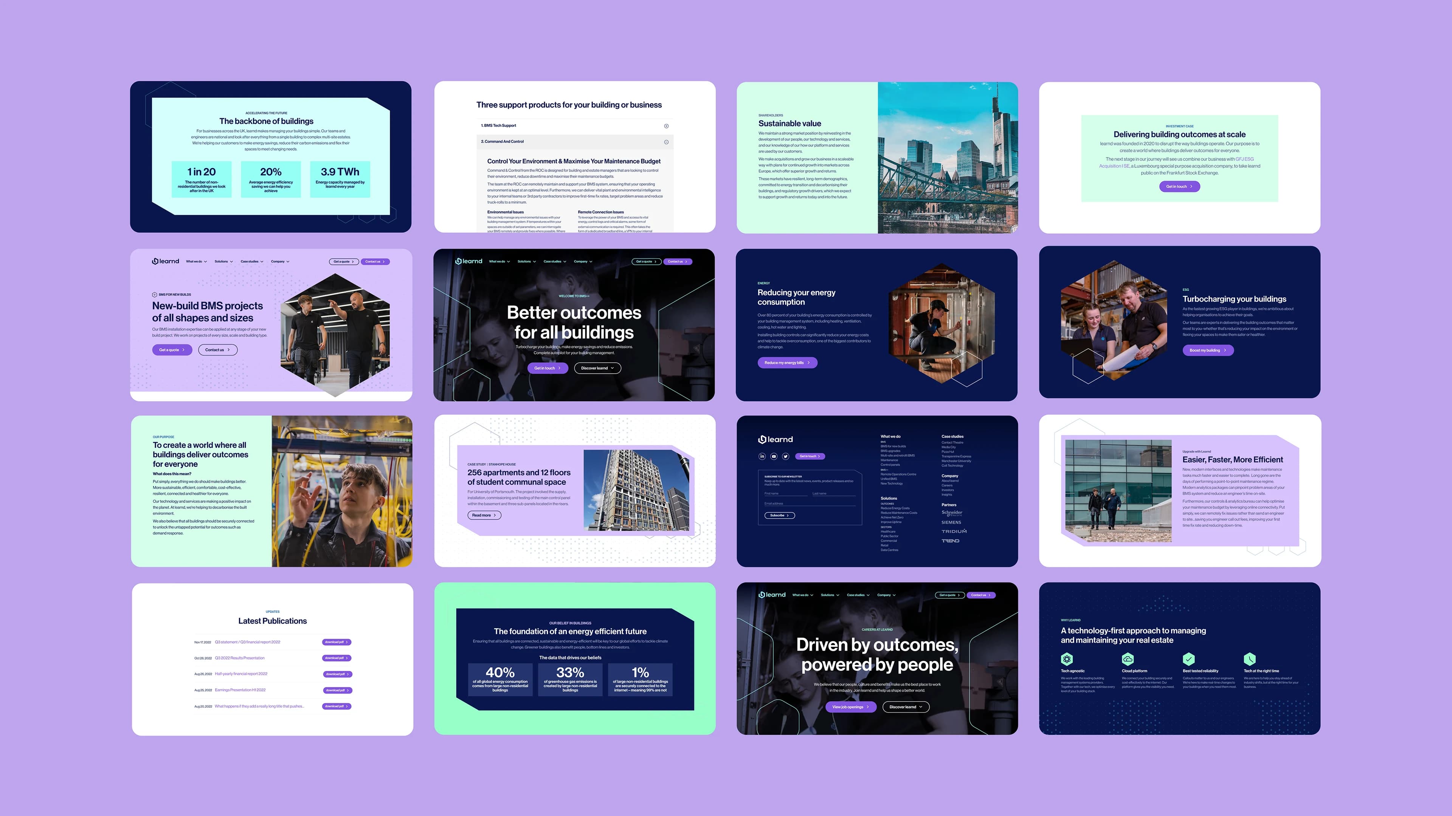Click the learnd logo in the Better outcomes header
The width and height of the screenshot is (1452, 816).
pos(468,261)
